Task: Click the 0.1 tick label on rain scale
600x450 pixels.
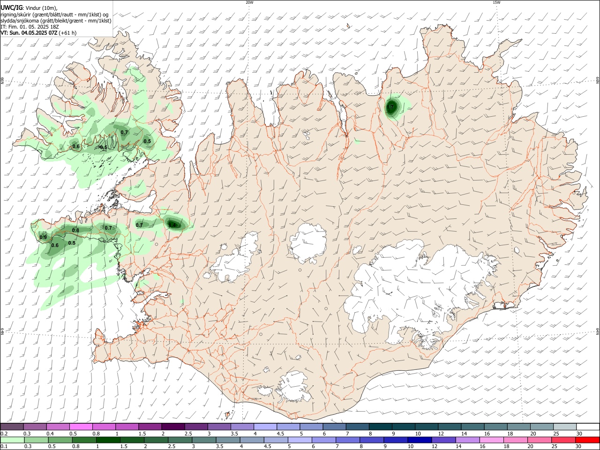Action: tap(4, 447)
